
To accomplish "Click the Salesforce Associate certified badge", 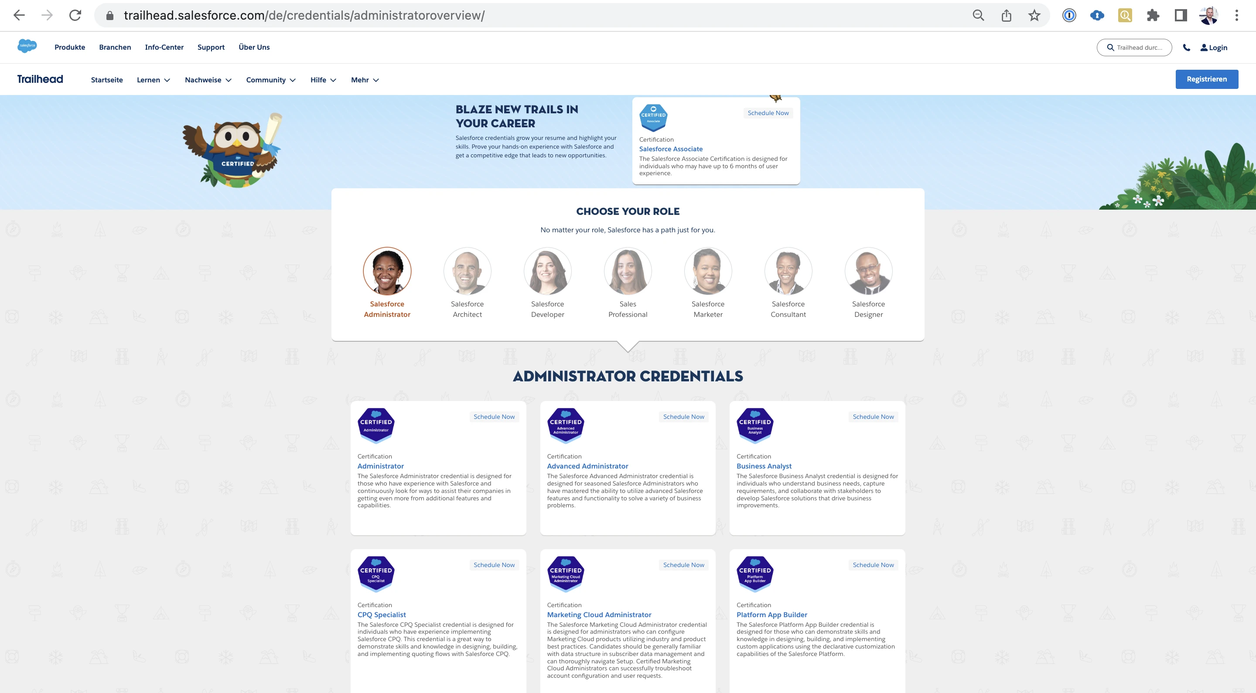I will click(653, 117).
